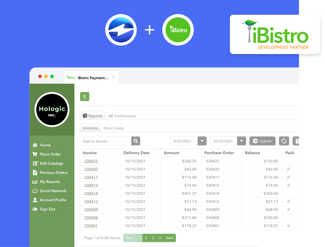
Task: Click the Sign Out arrow icon
Action: pos(35,209)
